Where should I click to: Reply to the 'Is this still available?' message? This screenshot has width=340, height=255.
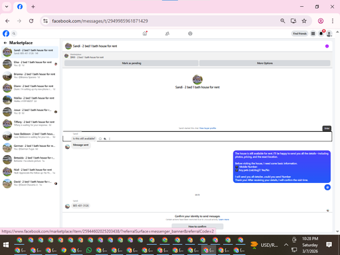coord(105,139)
